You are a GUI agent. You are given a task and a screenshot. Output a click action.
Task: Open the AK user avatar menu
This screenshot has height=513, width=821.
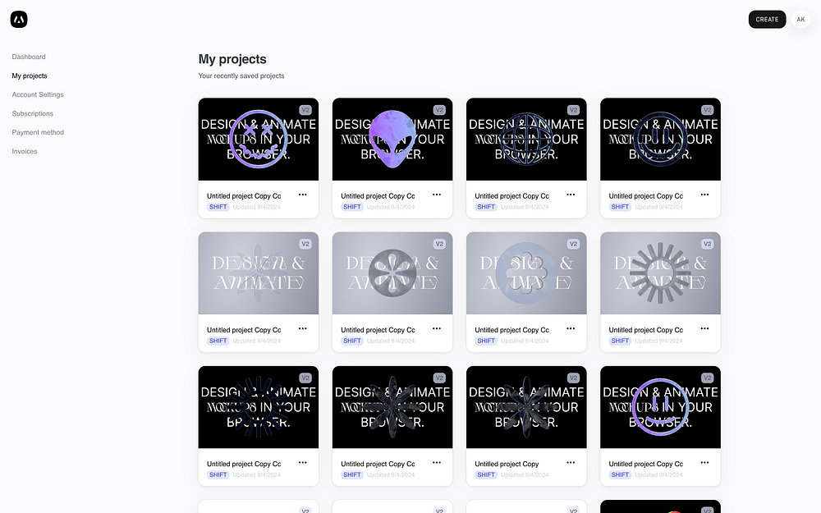800,20
